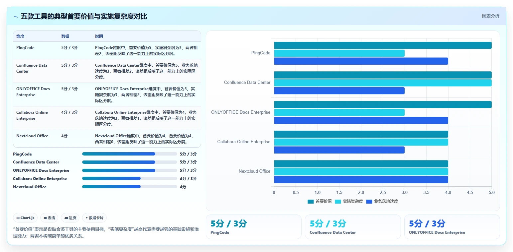Viewport: 513px width, 252px height.
Task: Click the 图表分析 label
Action: coord(490,16)
